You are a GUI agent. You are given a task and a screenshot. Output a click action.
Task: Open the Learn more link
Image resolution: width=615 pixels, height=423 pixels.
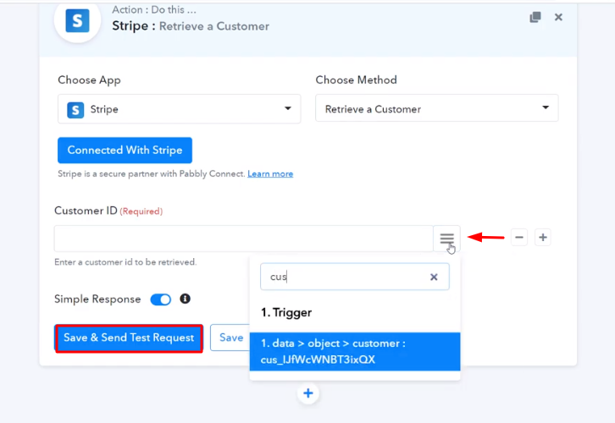tap(270, 174)
